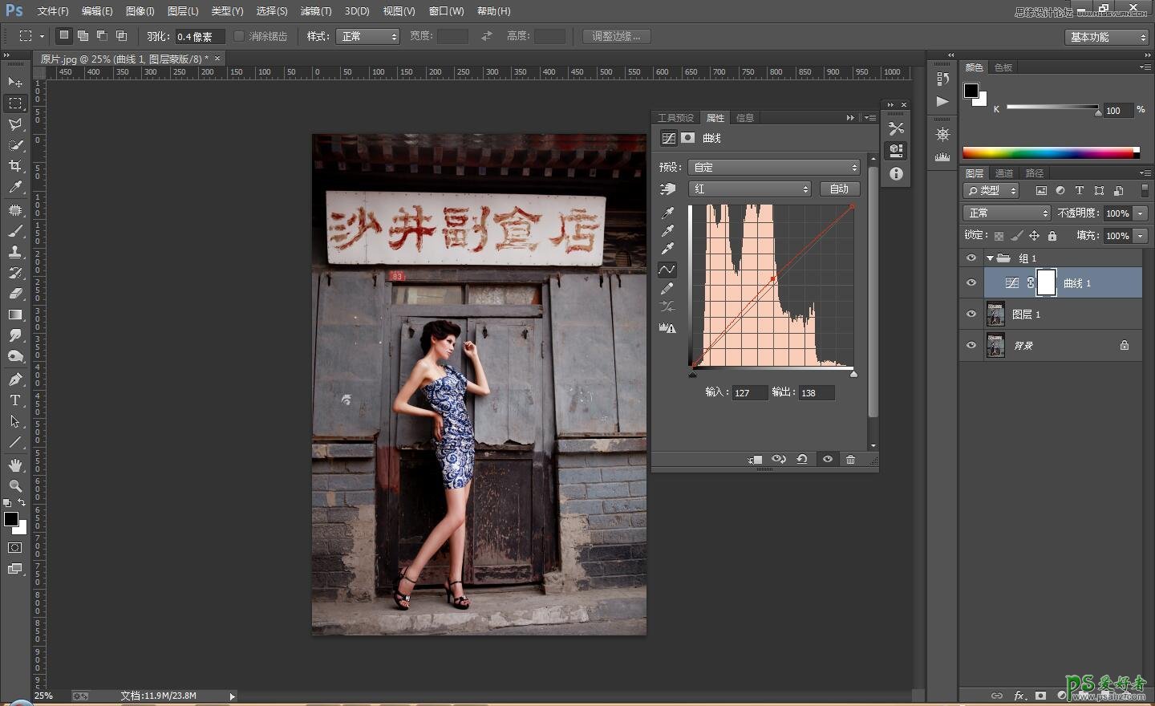The image size is (1155, 706).
Task: Open the 基本功能 workspace dropdown
Action: click(x=1108, y=37)
